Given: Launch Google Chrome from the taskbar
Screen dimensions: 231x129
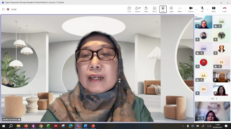Looking at the screenshot, I should 41,126.
